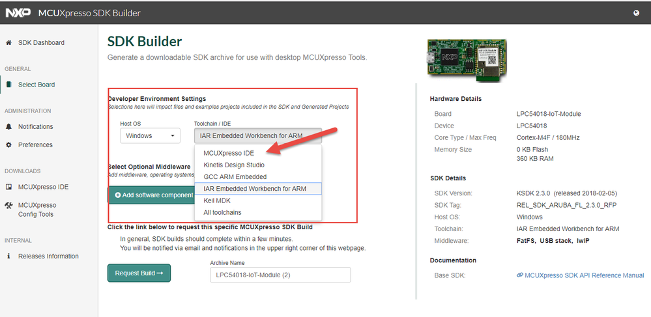Click the Select Board book icon
The height and width of the screenshot is (317, 651).
[8, 85]
